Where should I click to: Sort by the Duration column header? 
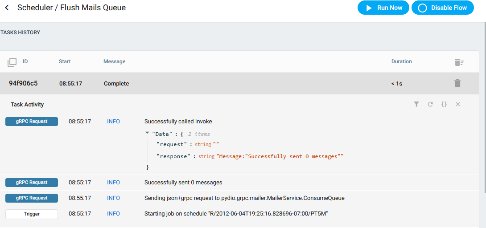(x=402, y=61)
